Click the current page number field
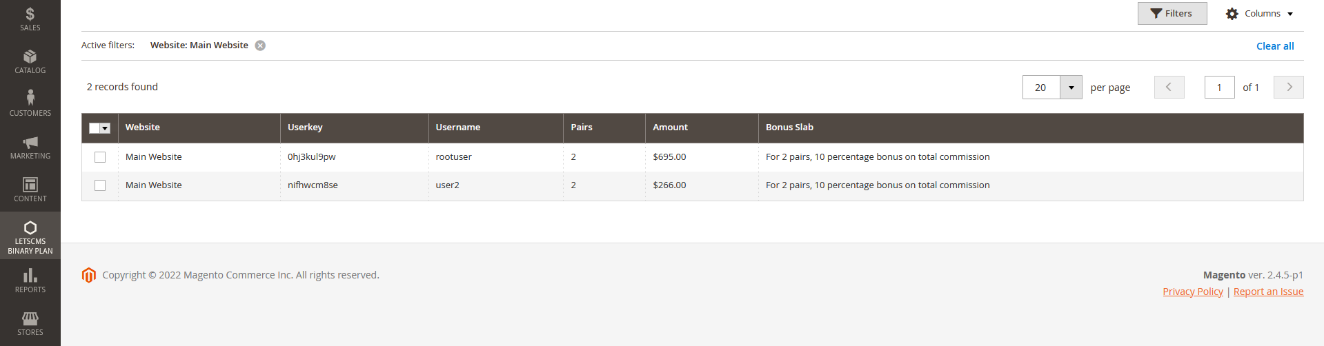Screen dimensions: 1324x346 (1219, 88)
